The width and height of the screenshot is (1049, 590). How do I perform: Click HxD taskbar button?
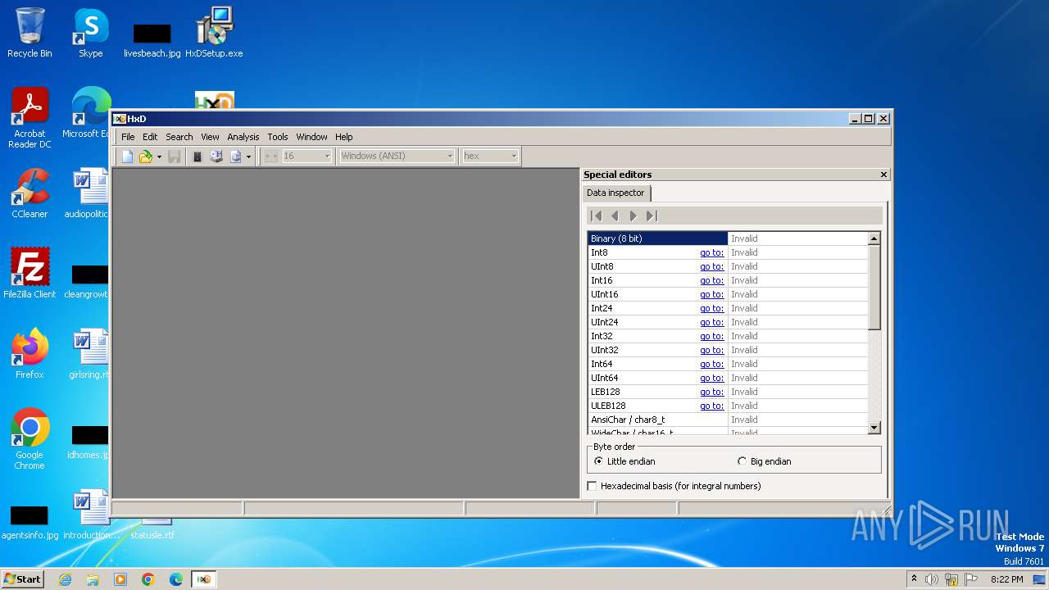tap(203, 579)
